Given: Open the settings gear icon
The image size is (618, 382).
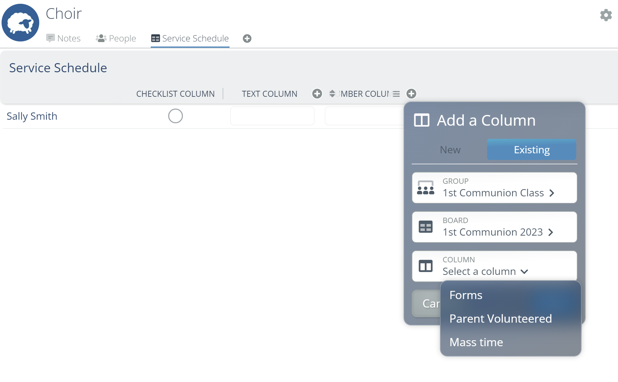Looking at the screenshot, I should pos(605,15).
